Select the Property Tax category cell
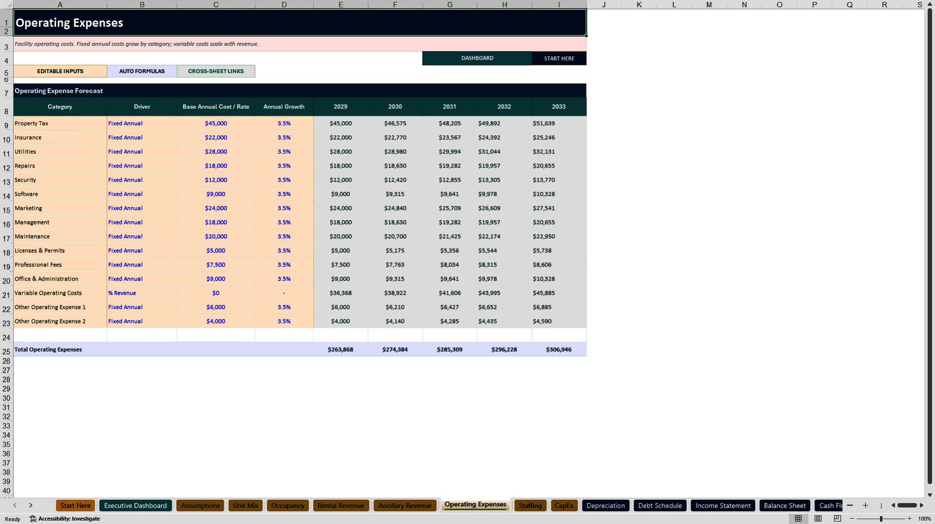The image size is (935, 524). [x=60, y=123]
